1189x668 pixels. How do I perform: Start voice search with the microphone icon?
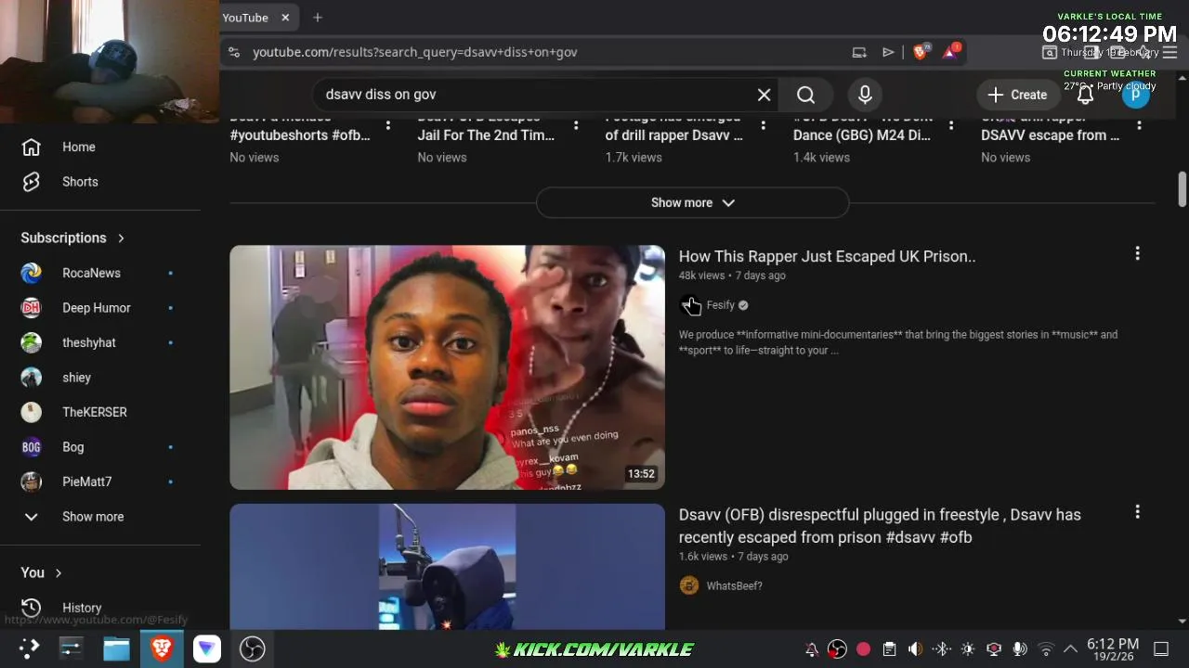click(865, 95)
